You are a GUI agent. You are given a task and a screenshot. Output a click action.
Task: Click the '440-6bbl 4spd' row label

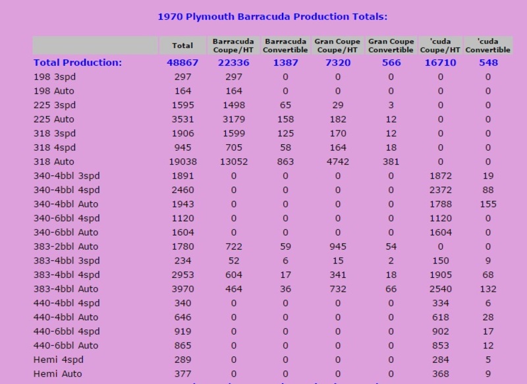[67, 331]
